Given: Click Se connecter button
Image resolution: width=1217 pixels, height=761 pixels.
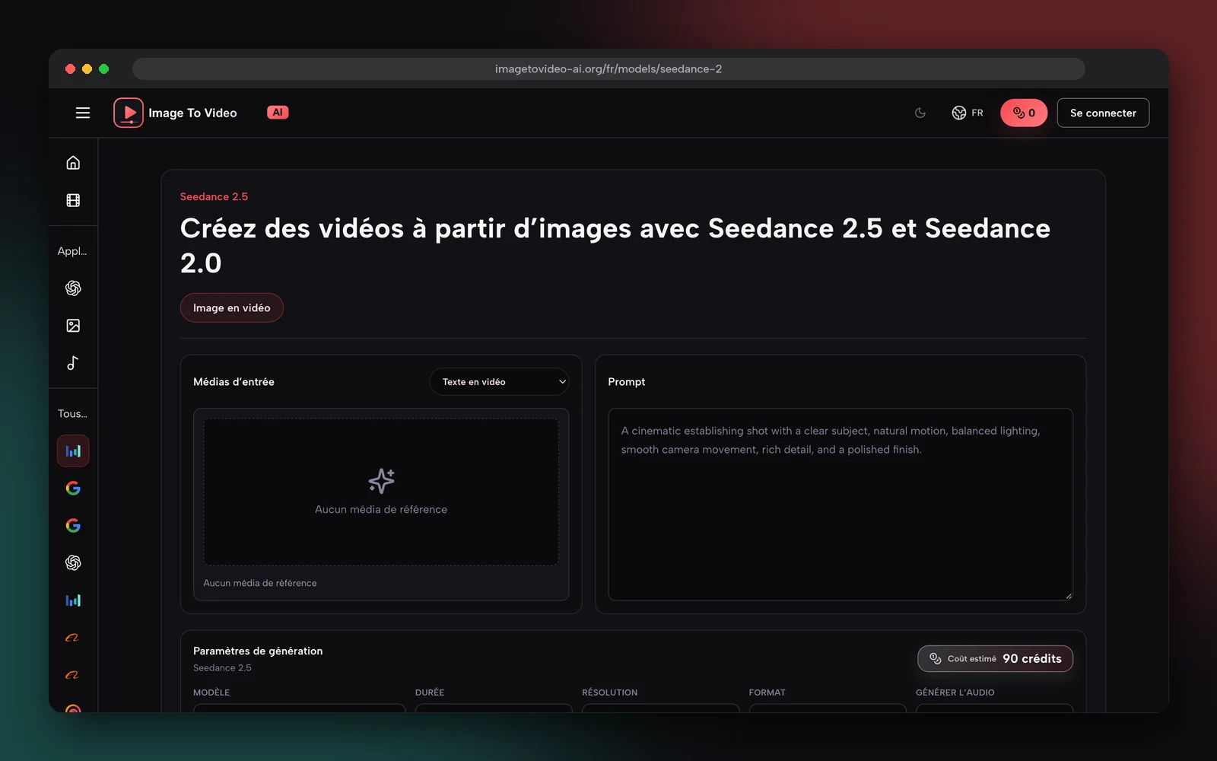Looking at the screenshot, I should [1103, 113].
